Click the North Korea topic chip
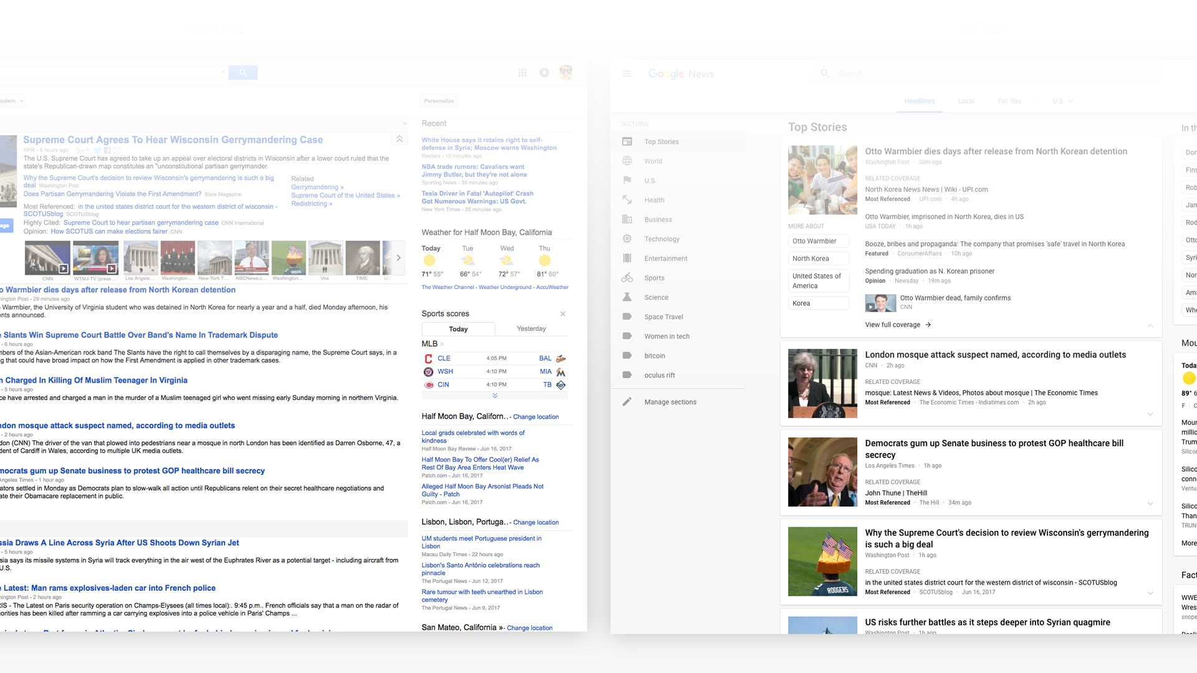The height and width of the screenshot is (673, 1197). 818,259
